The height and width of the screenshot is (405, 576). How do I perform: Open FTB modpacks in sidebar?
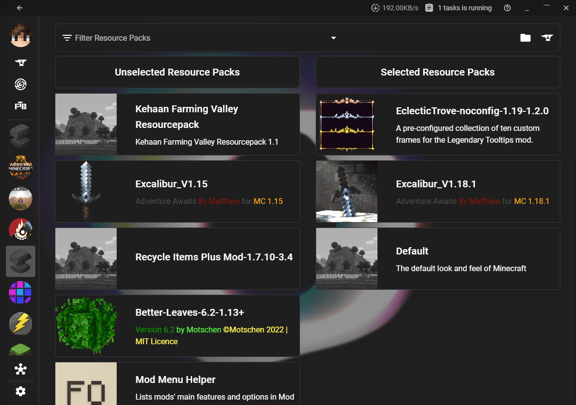point(21,106)
